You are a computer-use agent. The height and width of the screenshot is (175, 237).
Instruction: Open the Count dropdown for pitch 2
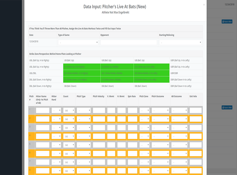[69, 119]
